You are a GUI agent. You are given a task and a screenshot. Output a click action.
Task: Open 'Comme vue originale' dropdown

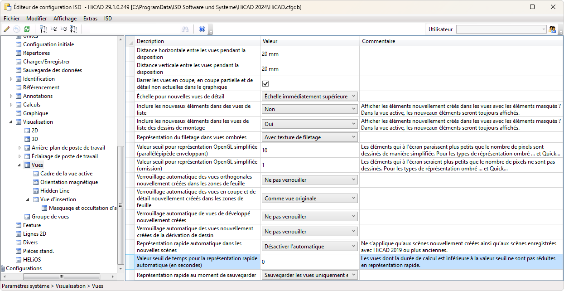coord(310,198)
